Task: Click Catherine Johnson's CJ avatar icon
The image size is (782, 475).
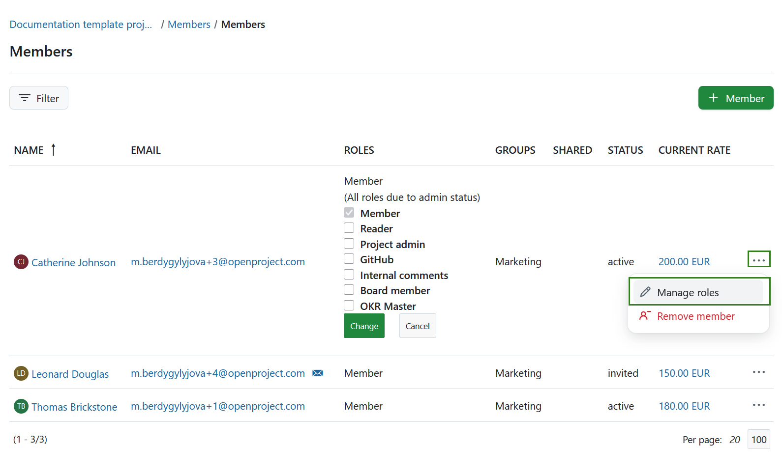Action: point(21,262)
